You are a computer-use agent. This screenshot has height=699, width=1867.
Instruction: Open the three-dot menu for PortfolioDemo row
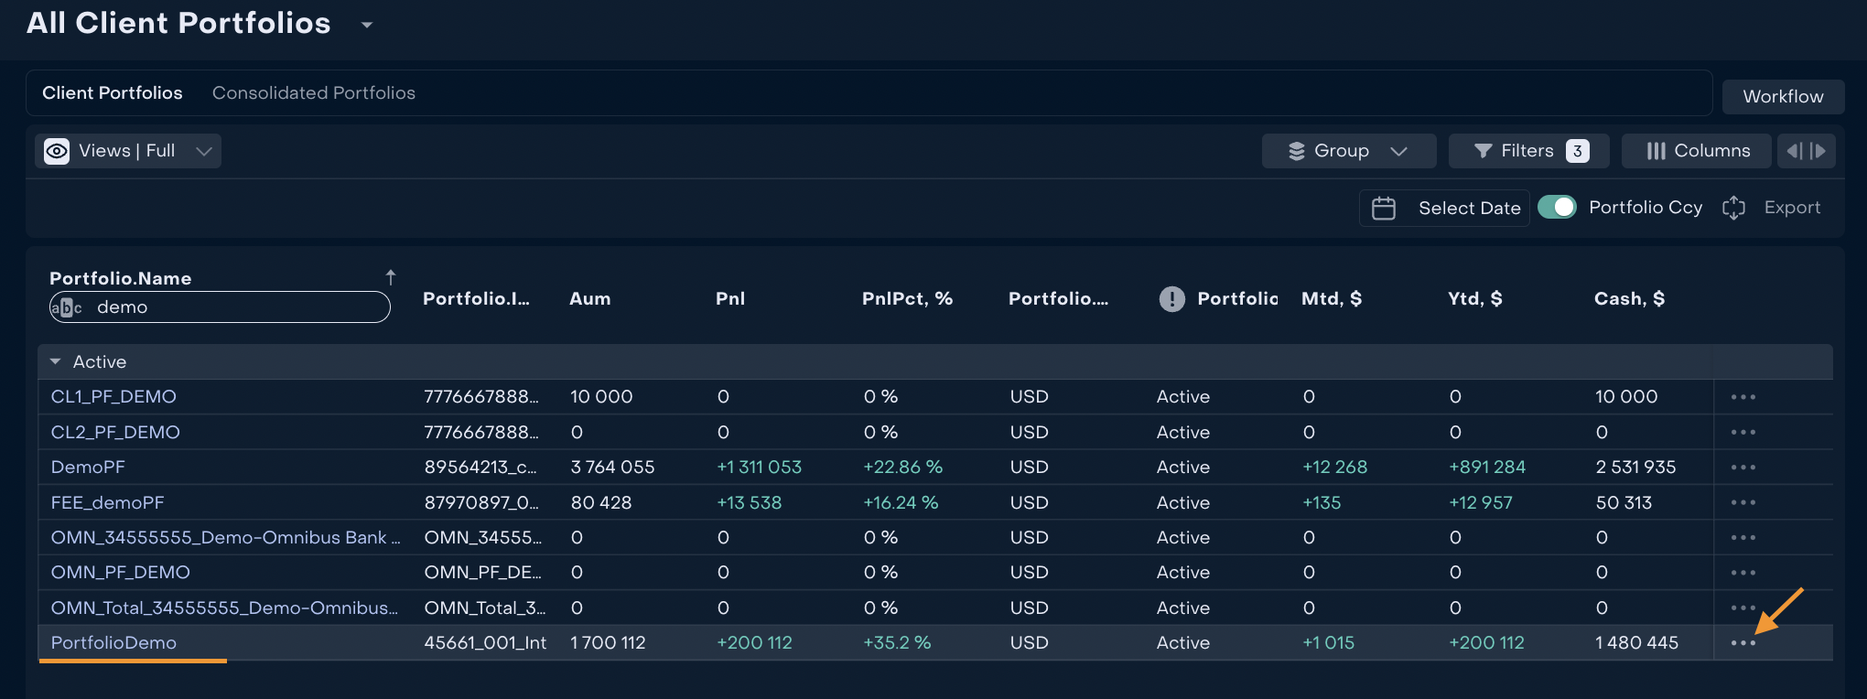point(1743,643)
